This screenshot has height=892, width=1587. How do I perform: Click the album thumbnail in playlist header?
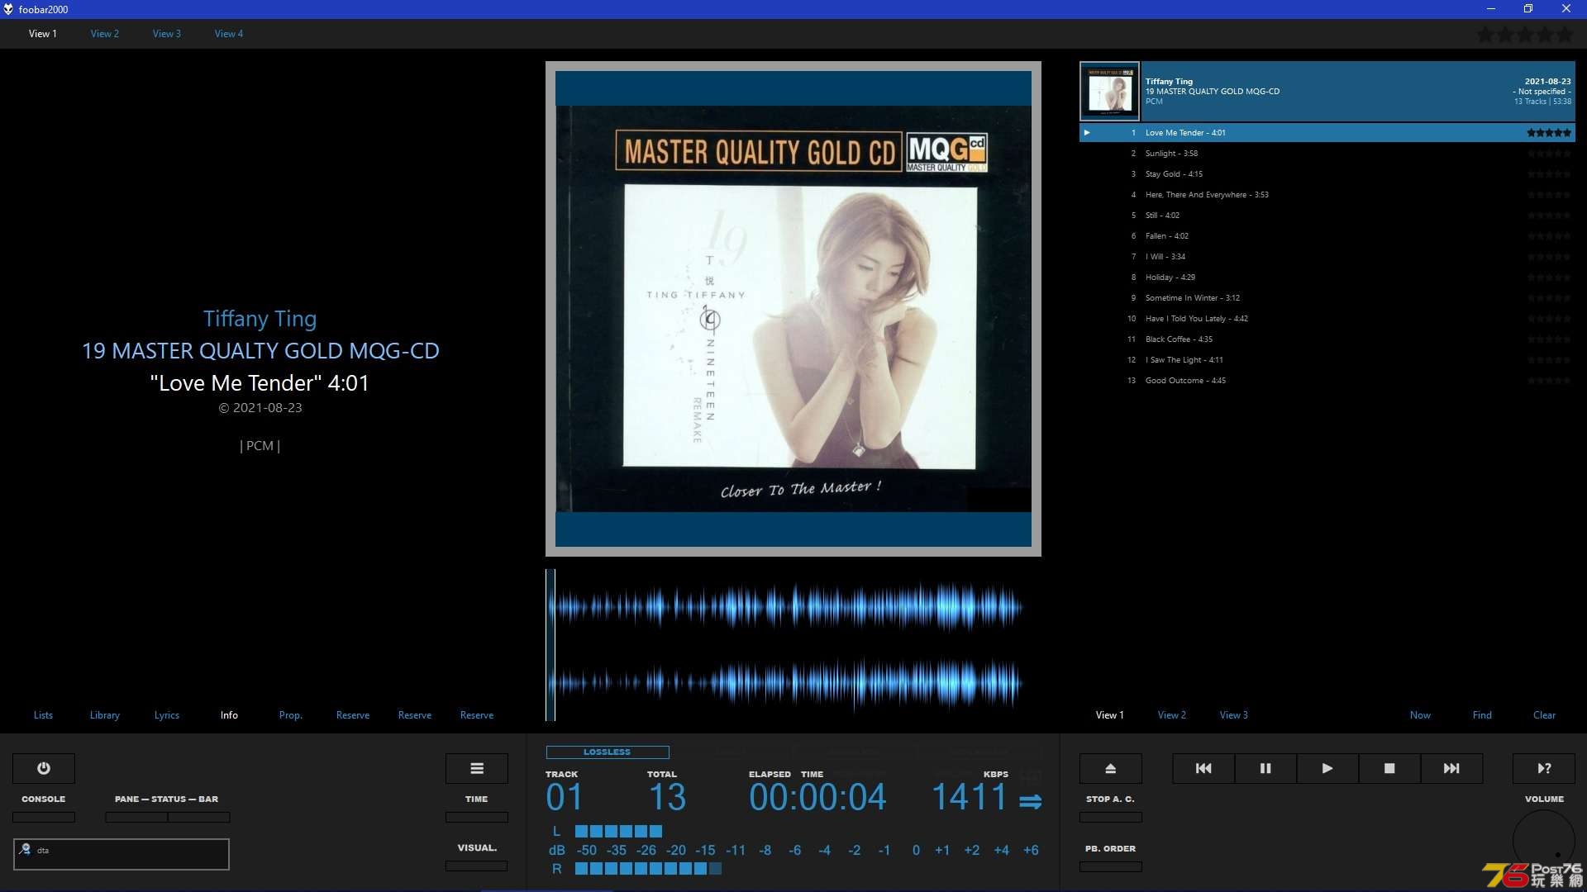[1110, 92]
